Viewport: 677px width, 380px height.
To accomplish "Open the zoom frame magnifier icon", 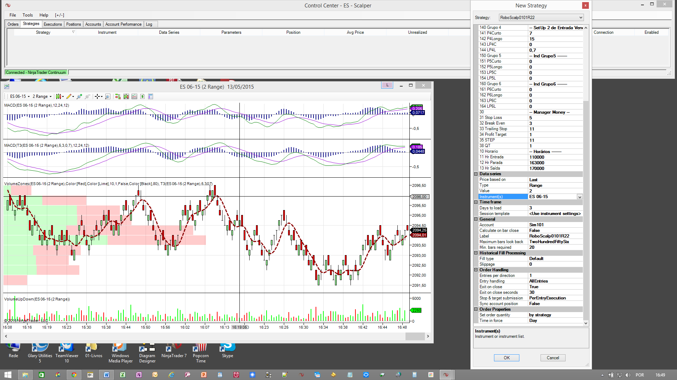I will click(108, 96).
